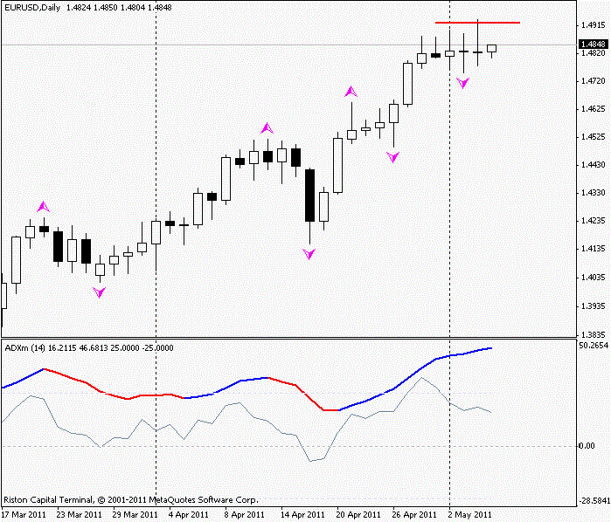Click the 1.4430 price scale label
611x522 pixels.
point(593,165)
